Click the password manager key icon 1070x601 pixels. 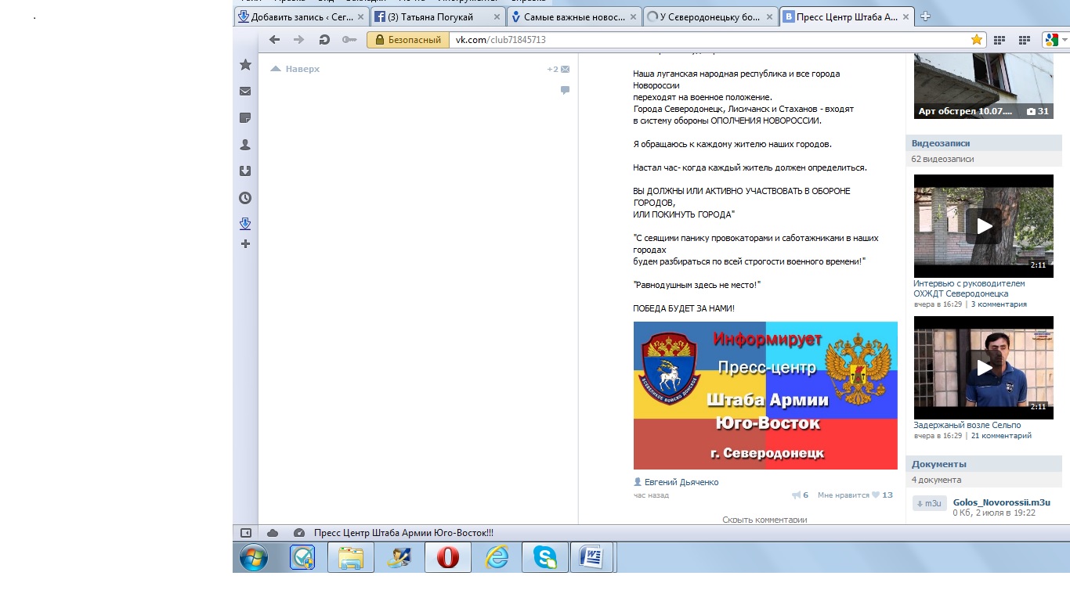coord(349,40)
